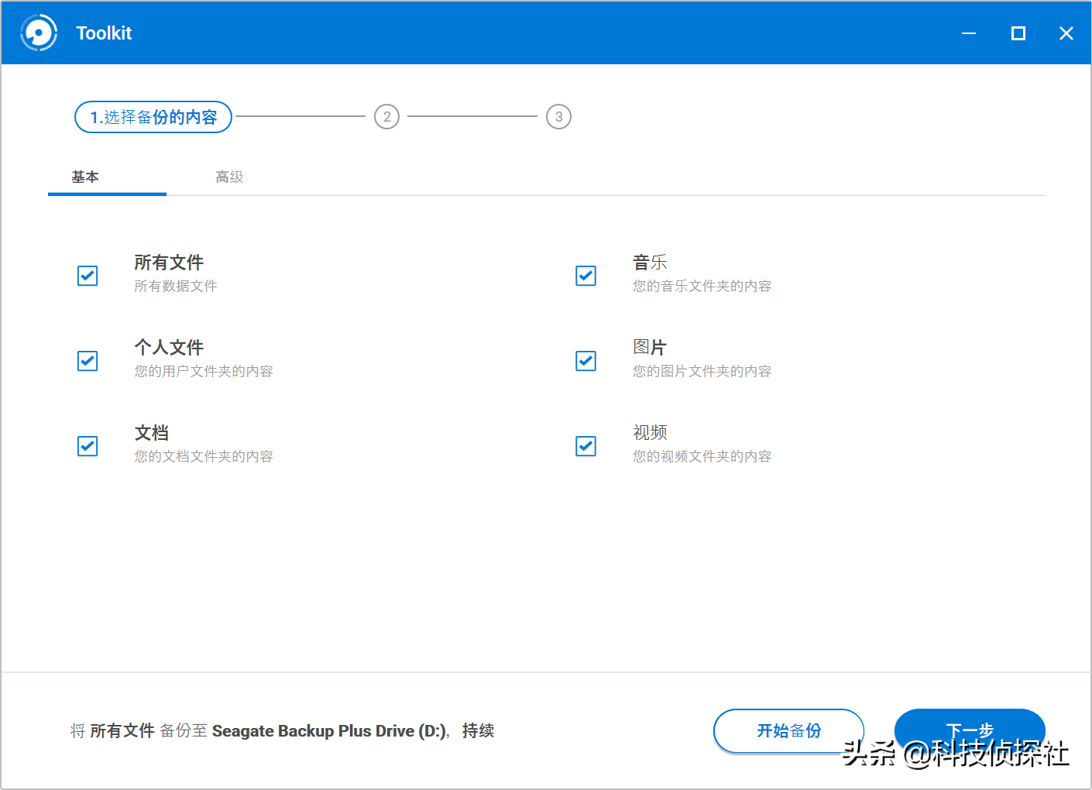Uncheck the 所有文件 checkbox
This screenshot has height=790, width=1092.
(87, 276)
